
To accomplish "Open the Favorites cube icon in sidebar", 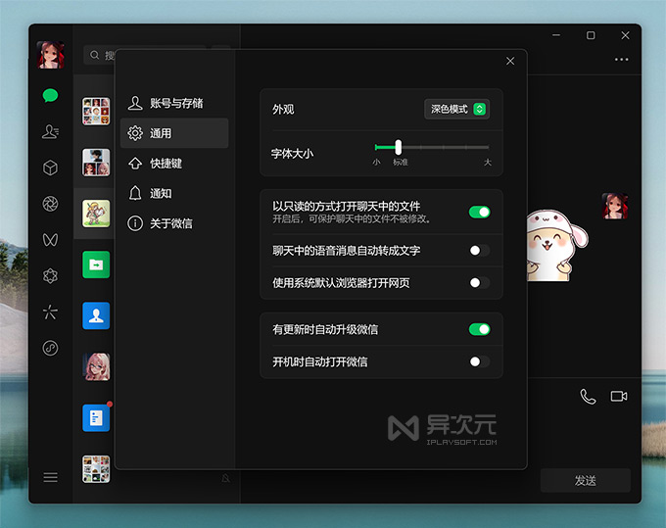I will click(x=50, y=168).
